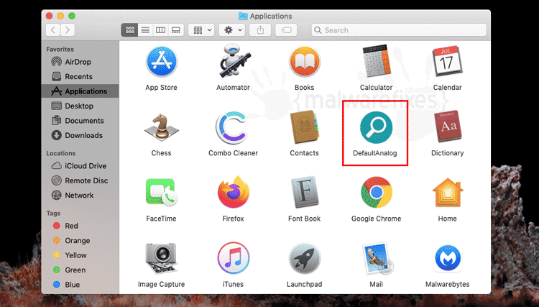Select the Red tag
This screenshot has height=307, width=539.
pos(80,226)
